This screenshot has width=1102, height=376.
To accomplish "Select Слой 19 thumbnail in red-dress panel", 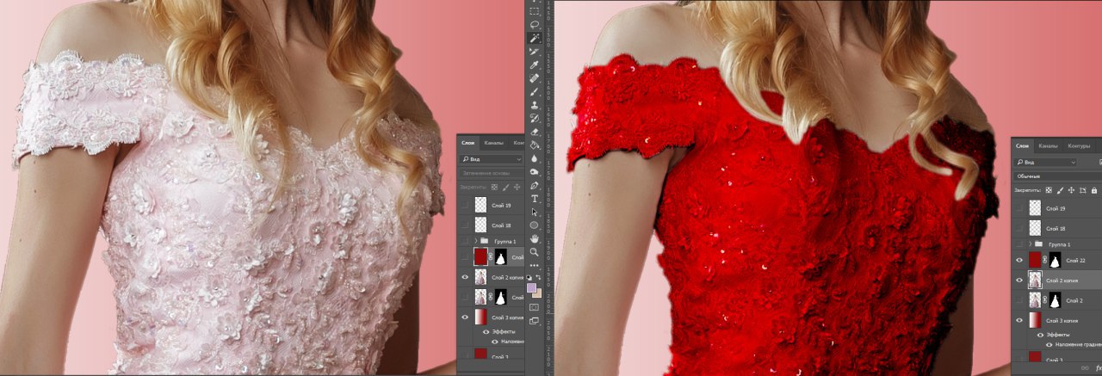I will click(1035, 208).
